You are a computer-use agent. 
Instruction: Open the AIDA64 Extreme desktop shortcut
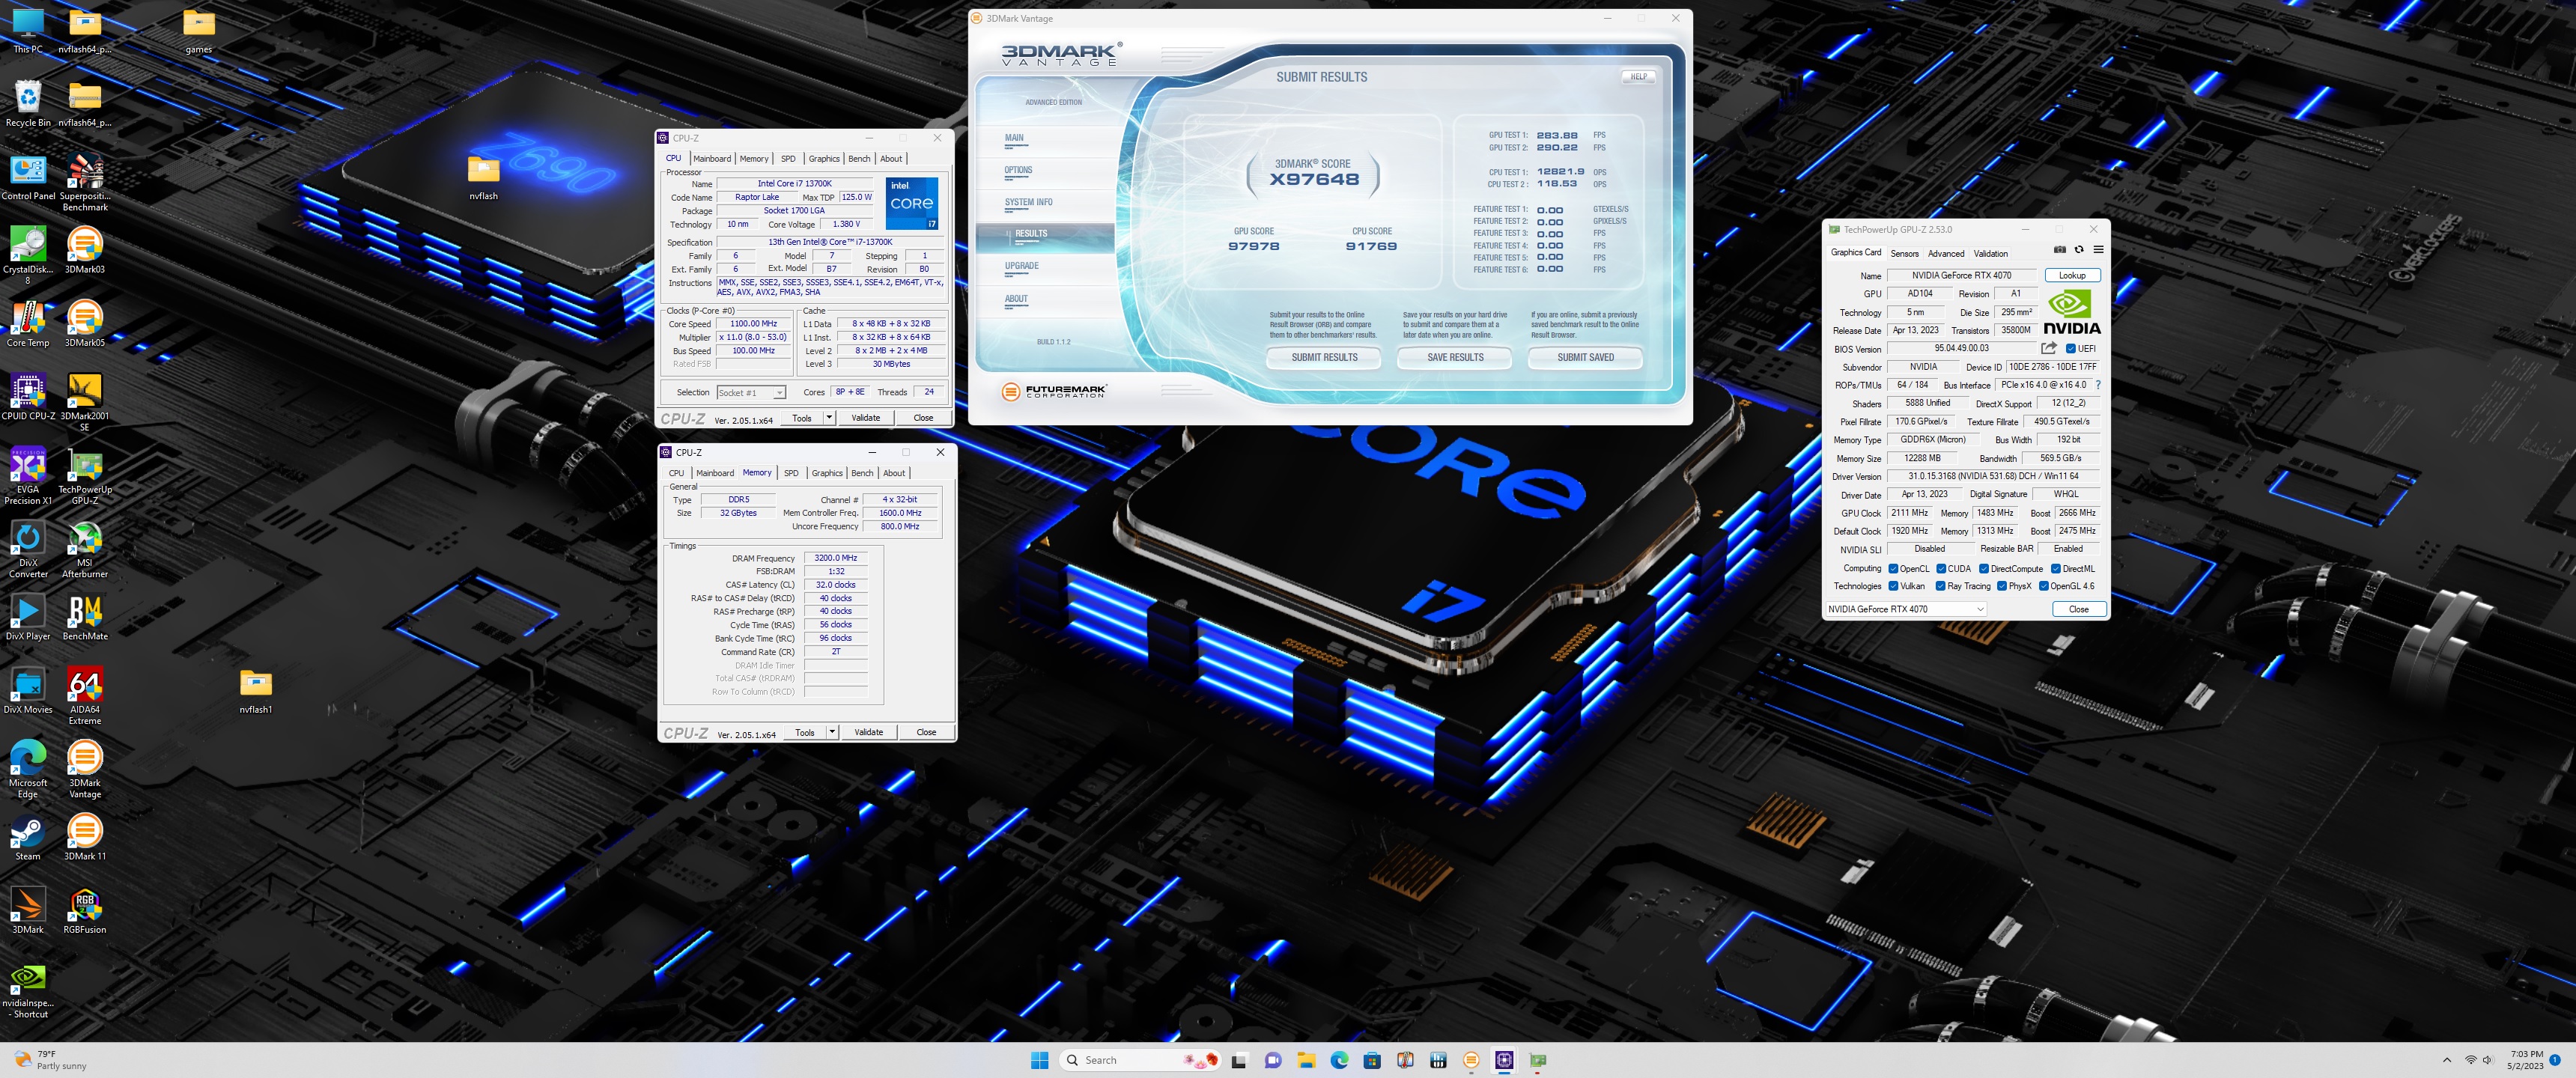pyautogui.click(x=85, y=696)
